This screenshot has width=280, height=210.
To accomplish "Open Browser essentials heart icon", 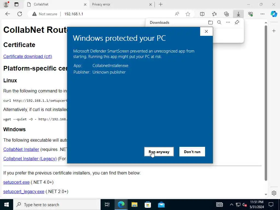I will [x=250, y=14].
